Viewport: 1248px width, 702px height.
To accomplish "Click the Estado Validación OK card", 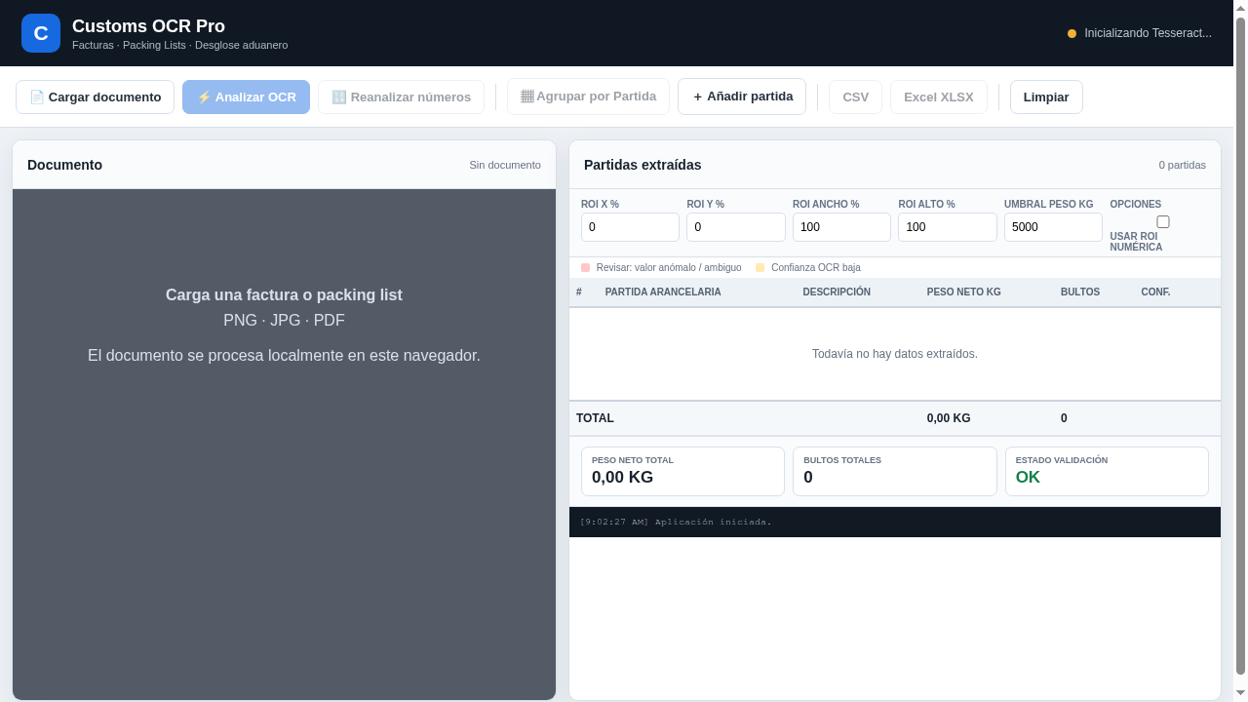I will pyautogui.click(x=1107, y=472).
